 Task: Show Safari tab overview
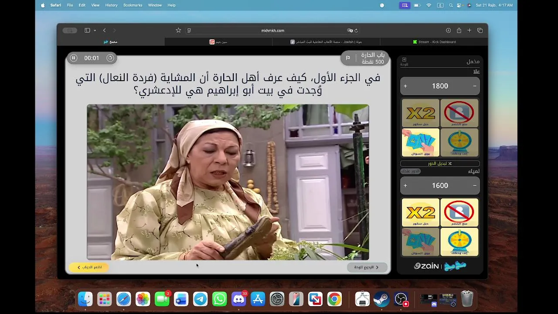click(x=480, y=31)
